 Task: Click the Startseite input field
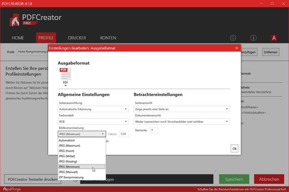154,130
